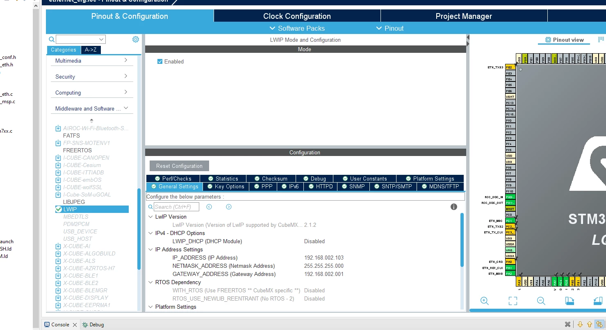The height and width of the screenshot is (330, 606).
Task: Go to the next search result arrow
Action: [229, 207]
